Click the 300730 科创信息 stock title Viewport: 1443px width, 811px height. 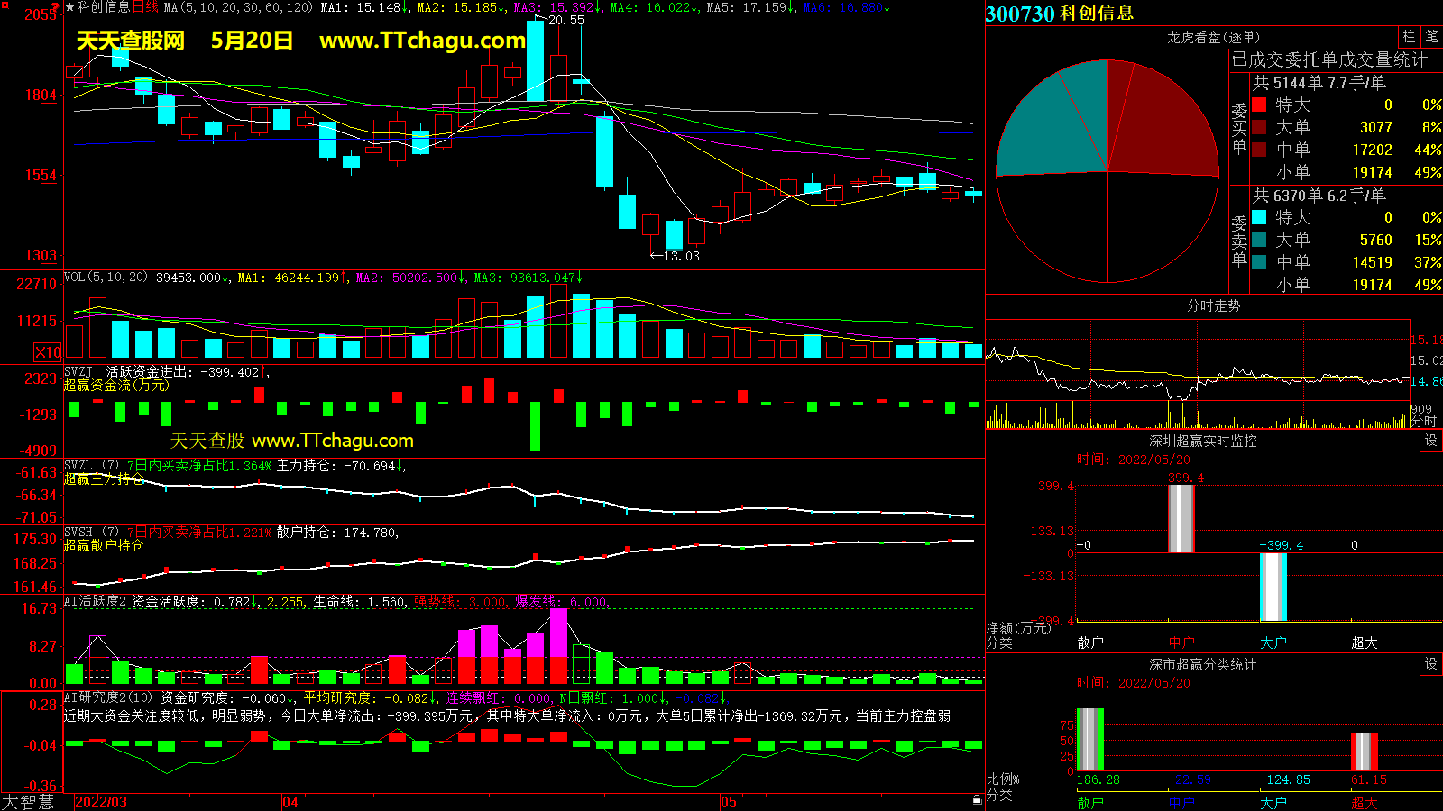1060,14
